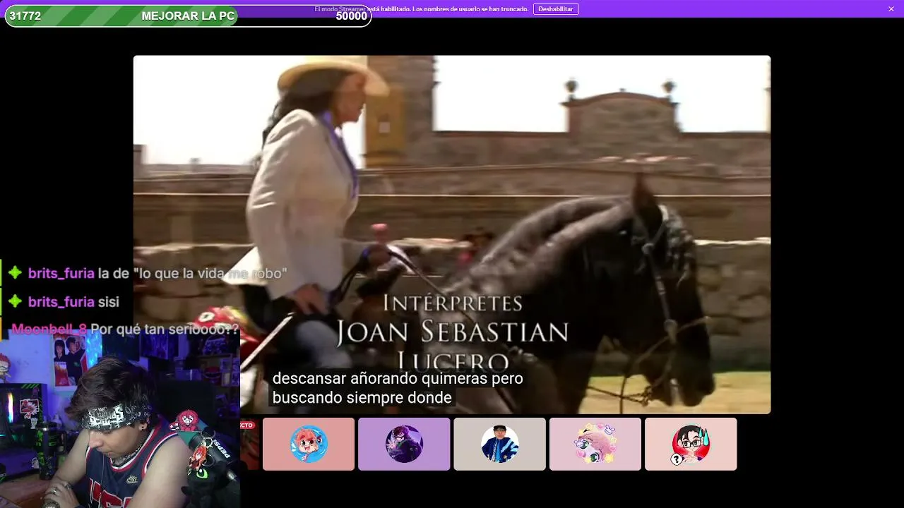Click the subtitle "descansar añorando quimeras pero"
The image size is (904, 508).
(398, 378)
